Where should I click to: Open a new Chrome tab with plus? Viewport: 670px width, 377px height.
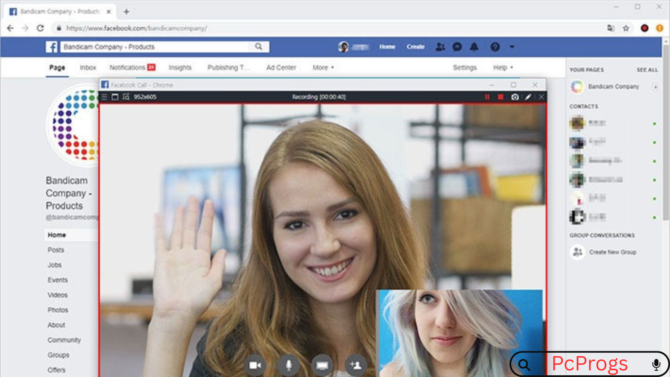pos(126,12)
